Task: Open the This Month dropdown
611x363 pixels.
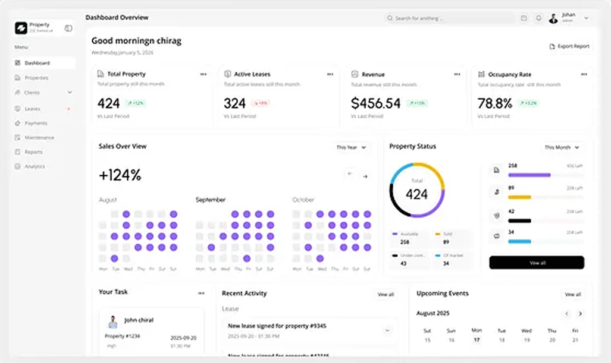Action: tap(561, 147)
